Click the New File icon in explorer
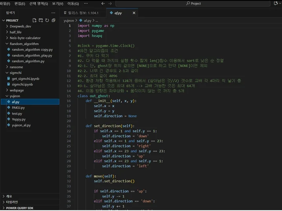The image size is (282, 211). 35,20
